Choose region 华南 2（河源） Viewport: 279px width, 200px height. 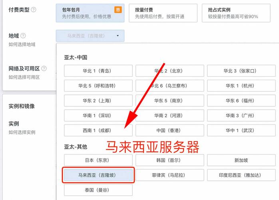tap(170, 116)
